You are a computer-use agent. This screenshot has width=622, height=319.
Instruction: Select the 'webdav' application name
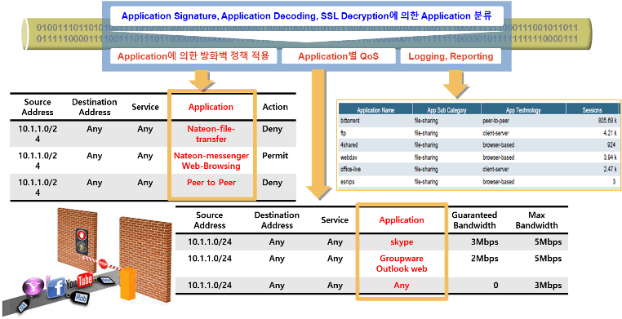click(349, 157)
